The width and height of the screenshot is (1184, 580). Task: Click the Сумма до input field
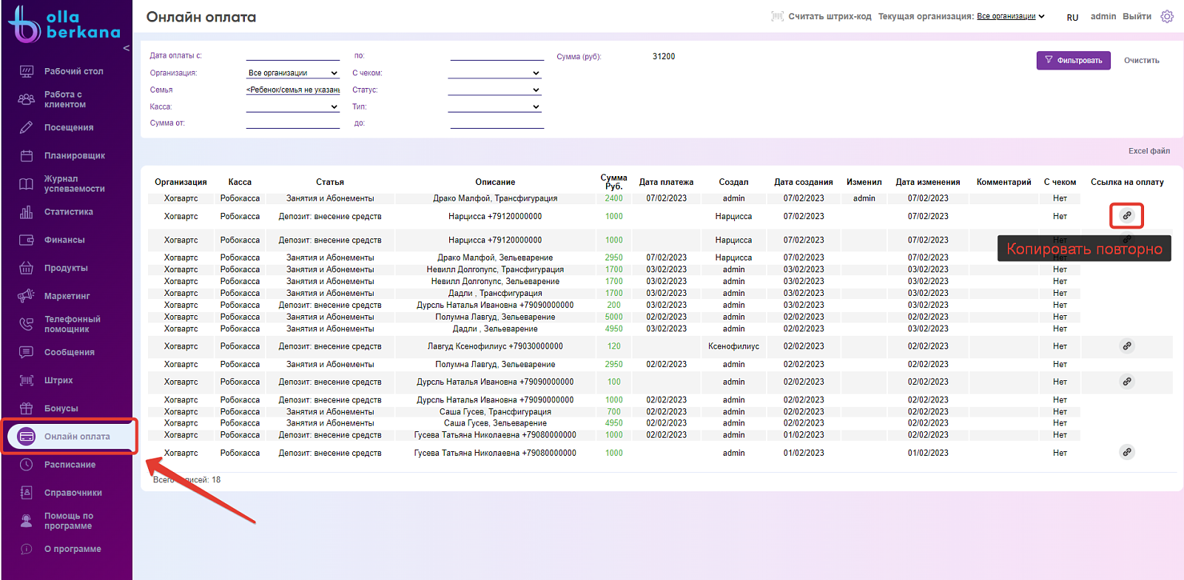(x=497, y=124)
